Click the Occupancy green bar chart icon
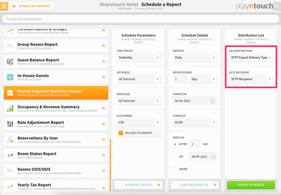Screen dimensions: 281x195 click(10, 109)
